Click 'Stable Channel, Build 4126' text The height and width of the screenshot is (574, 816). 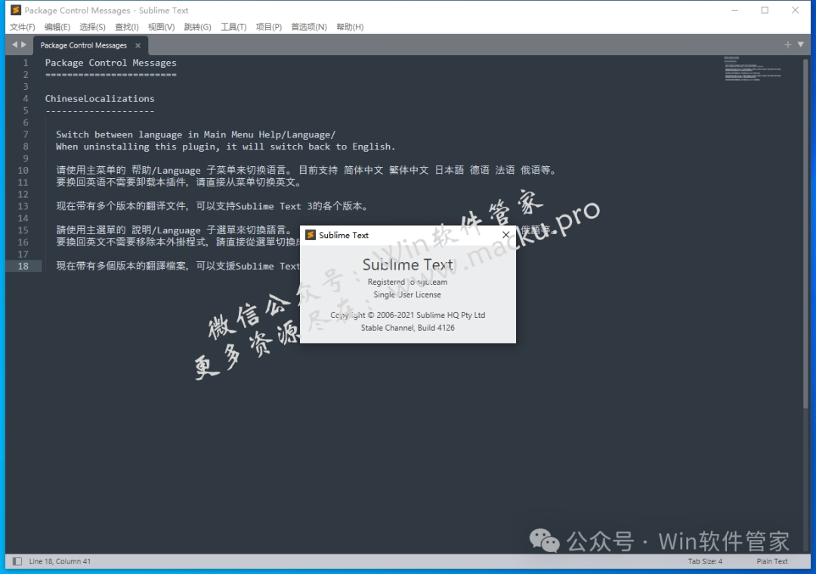[407, 327]
